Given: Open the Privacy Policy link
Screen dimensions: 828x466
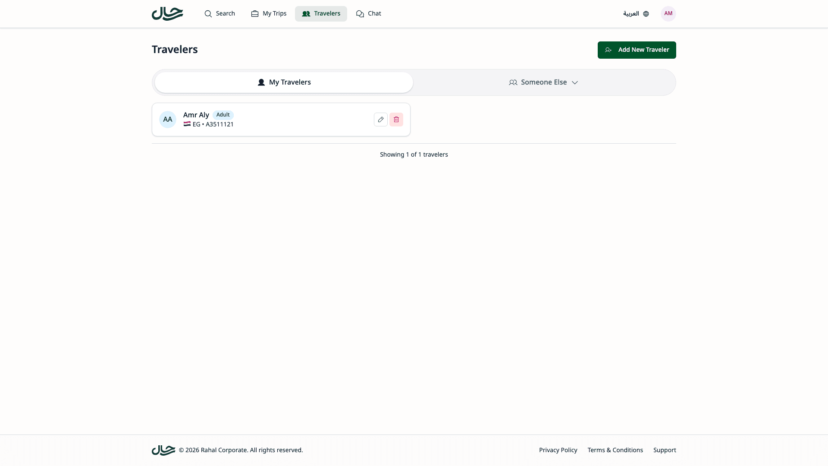Looking at the screenshot, I should pyautogui.click(x=558, y=450).
